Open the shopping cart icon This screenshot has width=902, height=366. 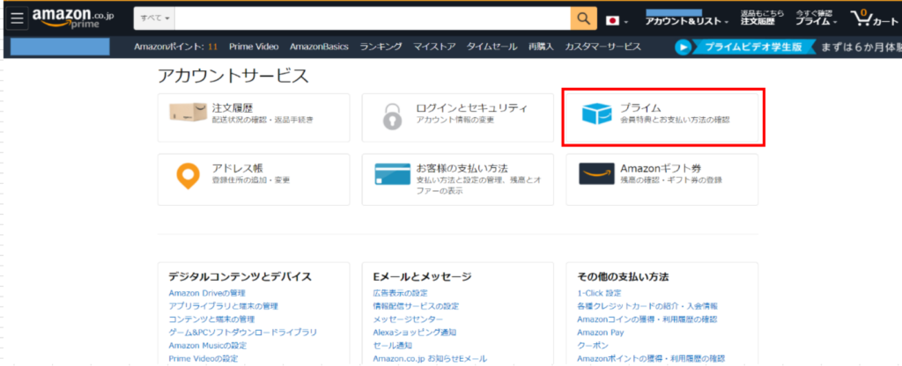click(x=874, y=18)
